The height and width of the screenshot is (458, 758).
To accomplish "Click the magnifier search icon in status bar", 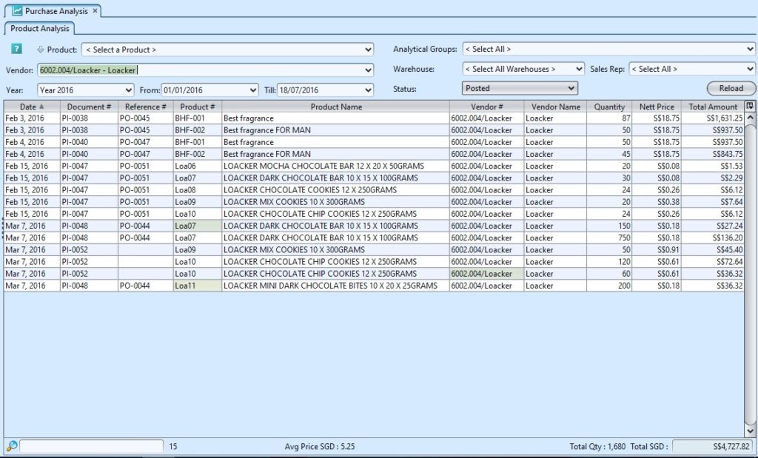I will pos(12,446).
